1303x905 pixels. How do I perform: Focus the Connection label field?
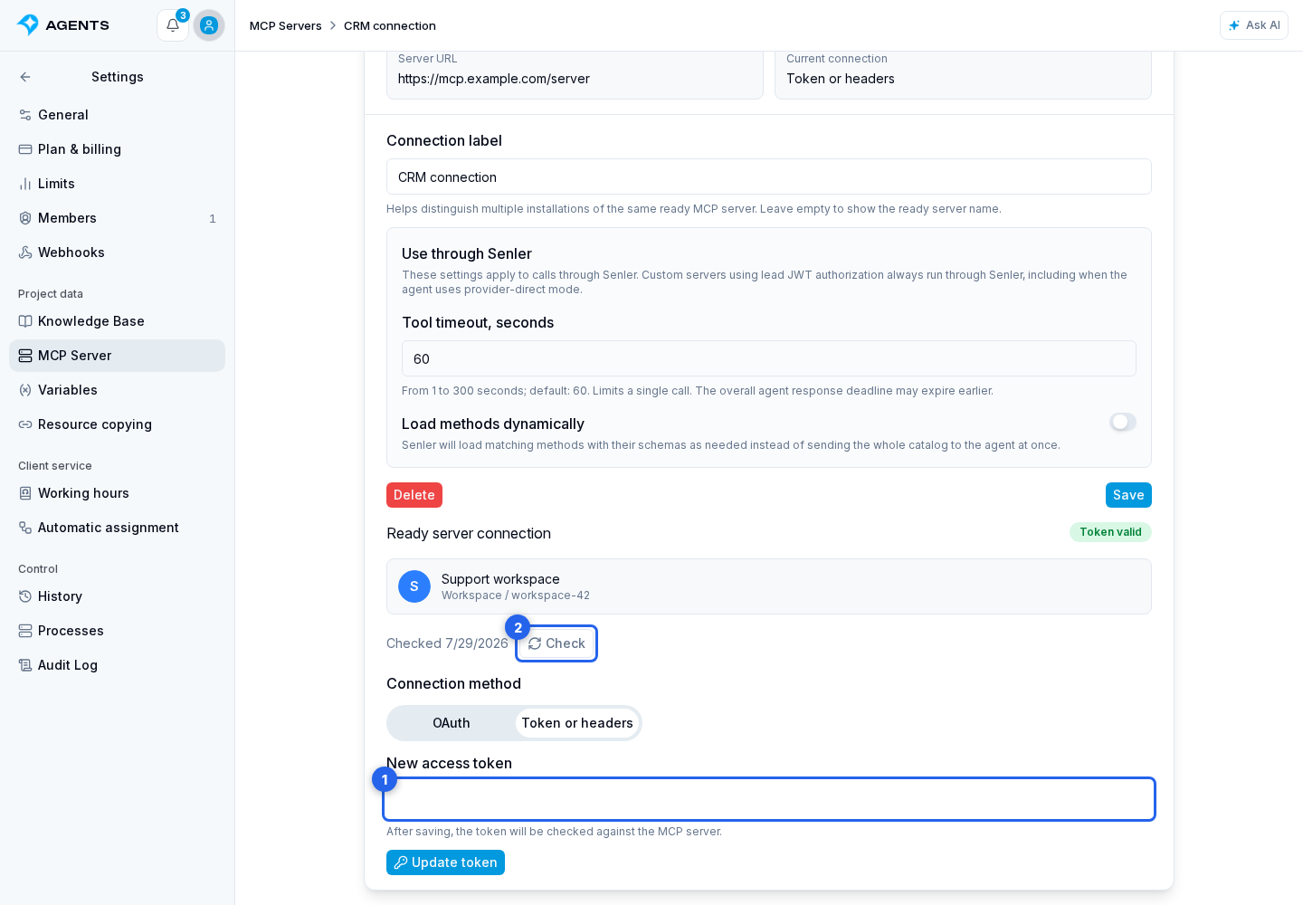click(769, 176)
